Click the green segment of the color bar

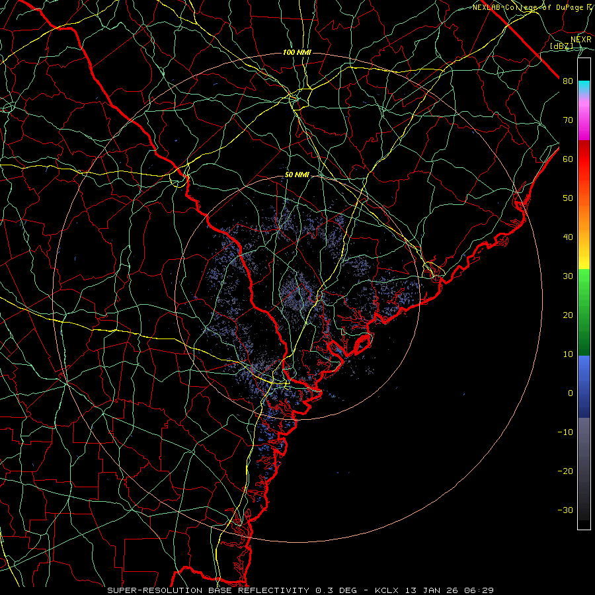coord(584,312)
